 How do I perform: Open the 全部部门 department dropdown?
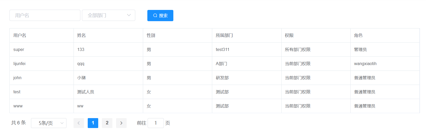tap(108, 15)
